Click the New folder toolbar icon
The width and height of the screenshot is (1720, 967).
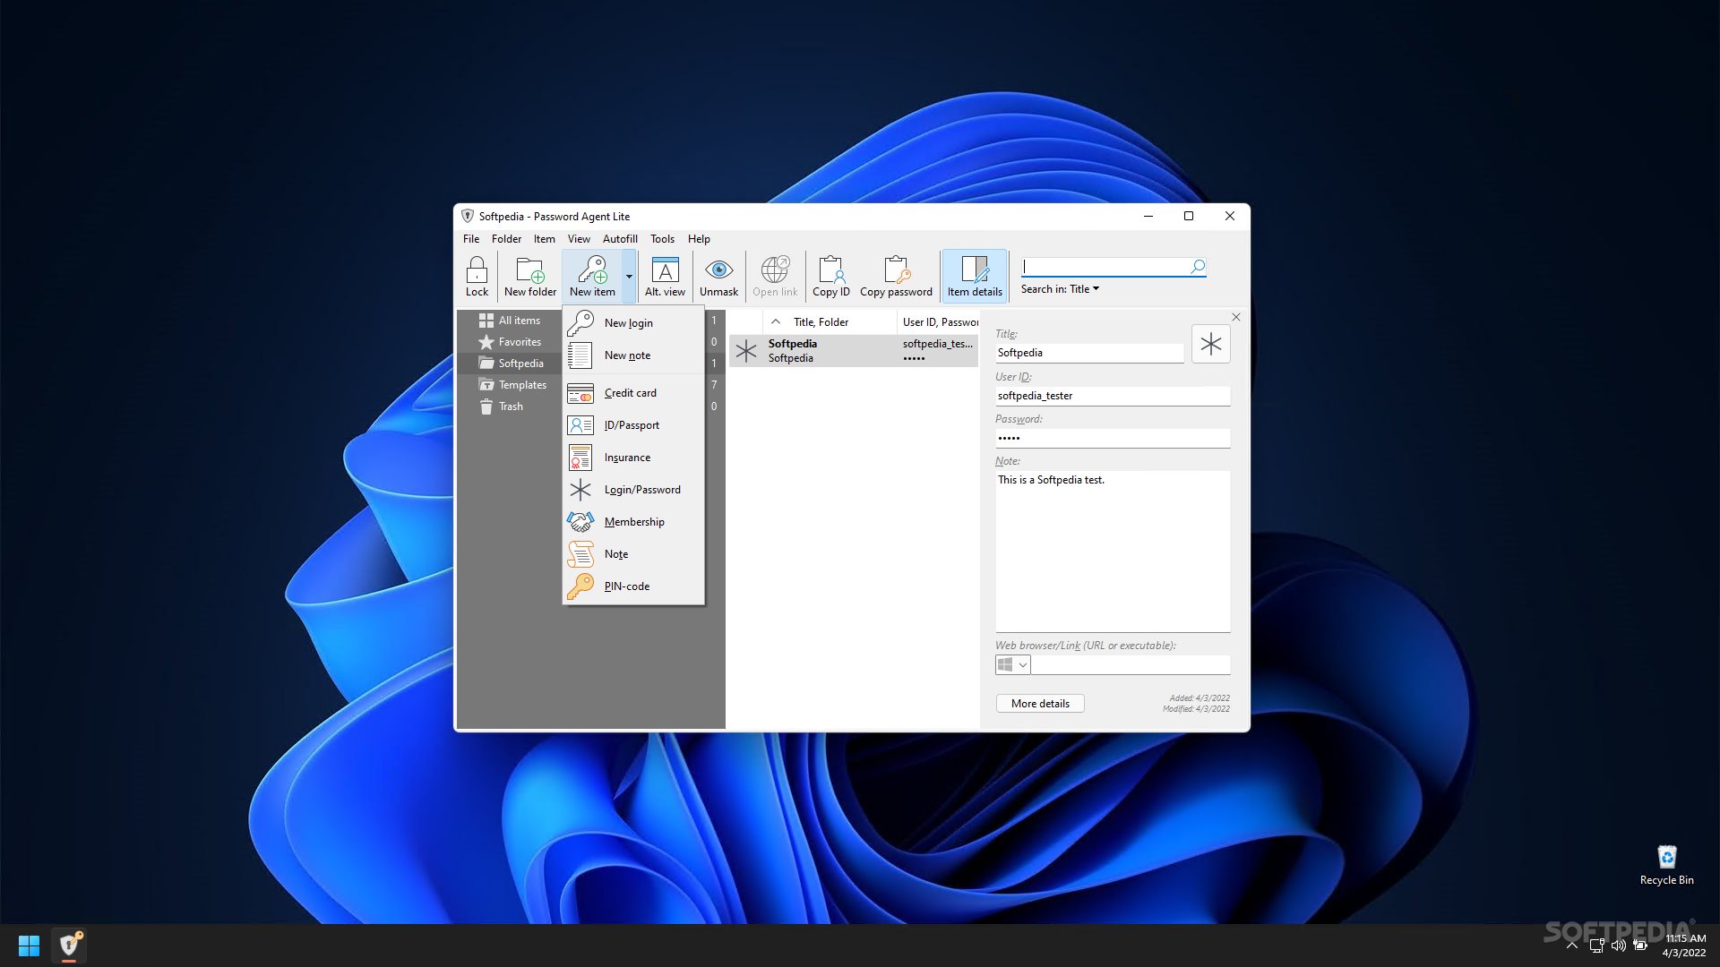coord(529,276)
